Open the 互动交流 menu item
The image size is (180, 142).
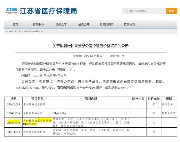click(x=129, y=24)
